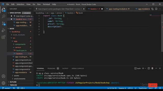Launch the bash terminal profile
Image resolution: width=163 pixels, height=91 pixels.
(138, 69)
